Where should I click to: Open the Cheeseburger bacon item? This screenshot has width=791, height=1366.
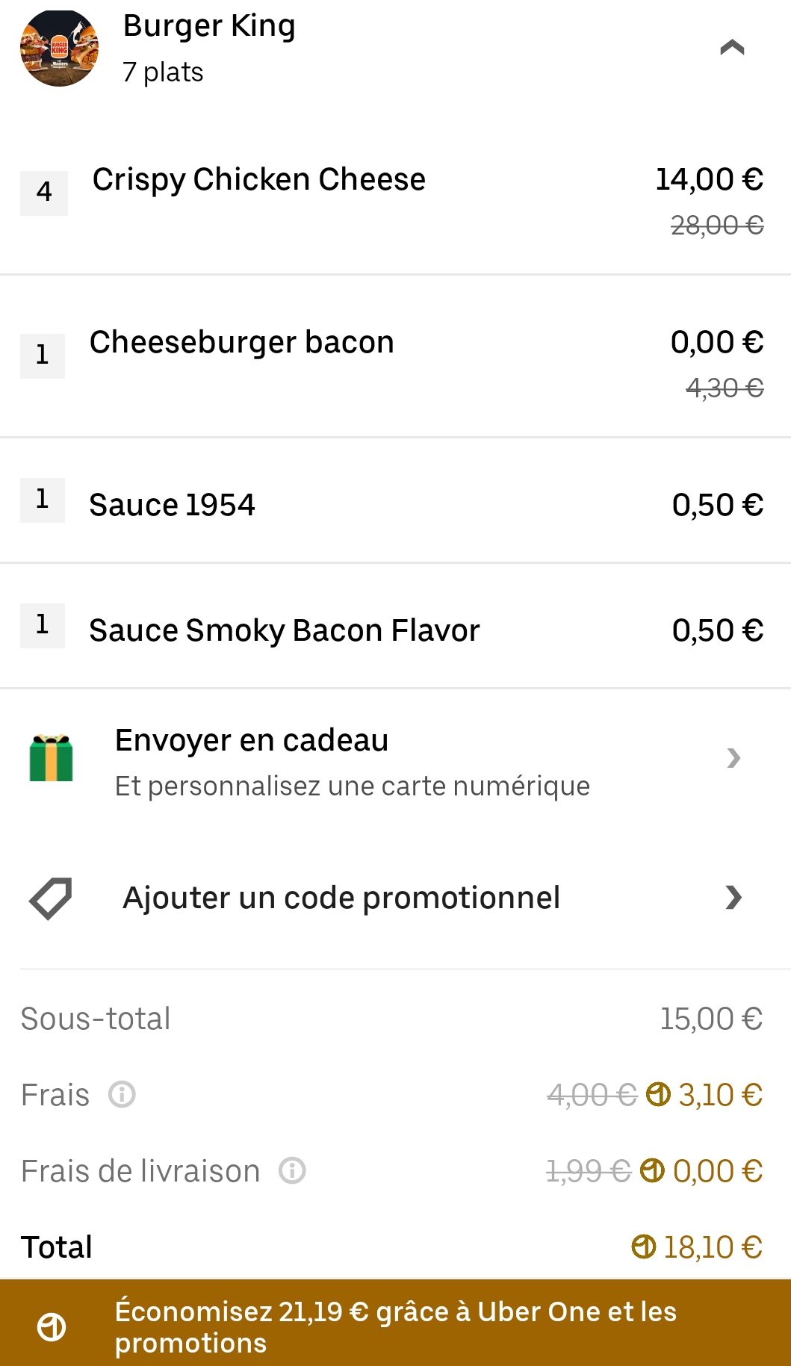coord(241,343)
